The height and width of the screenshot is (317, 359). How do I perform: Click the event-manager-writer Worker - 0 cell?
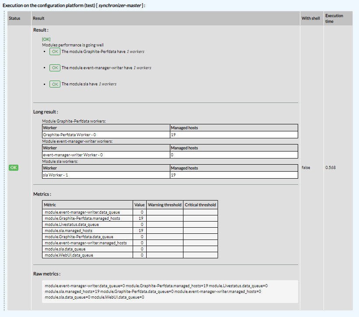[x=73, y=155]
